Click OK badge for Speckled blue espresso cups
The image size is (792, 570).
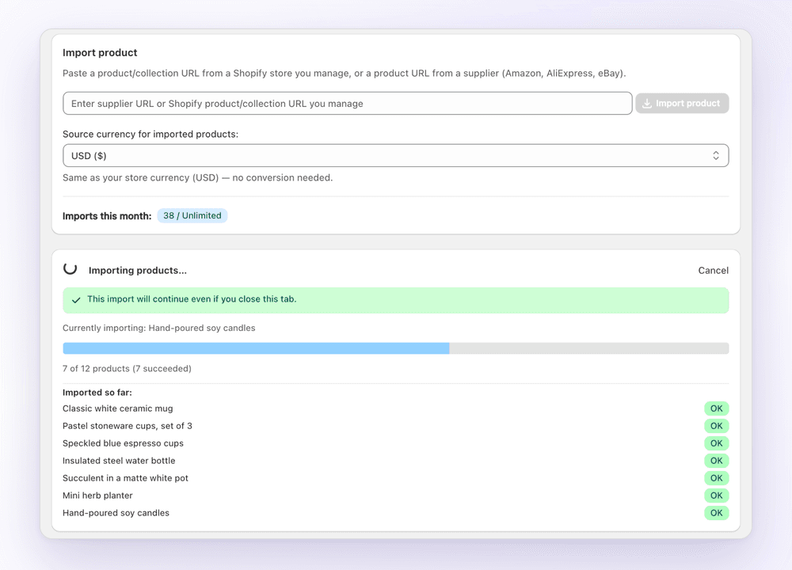pos(716,443)
